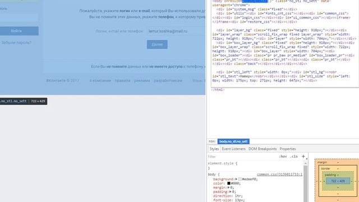Click the 722 × 429 box model content
The height and width of the screenshot is (202, 359).
[338, 181]
